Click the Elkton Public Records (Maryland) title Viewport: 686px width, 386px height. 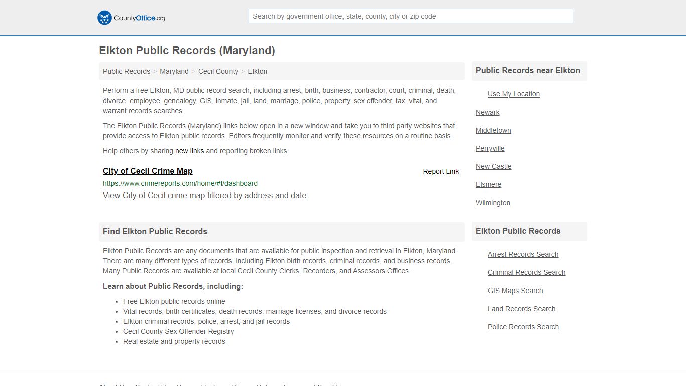click(x=187, y=51)
